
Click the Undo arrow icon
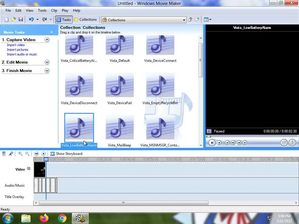click(31, 20)
